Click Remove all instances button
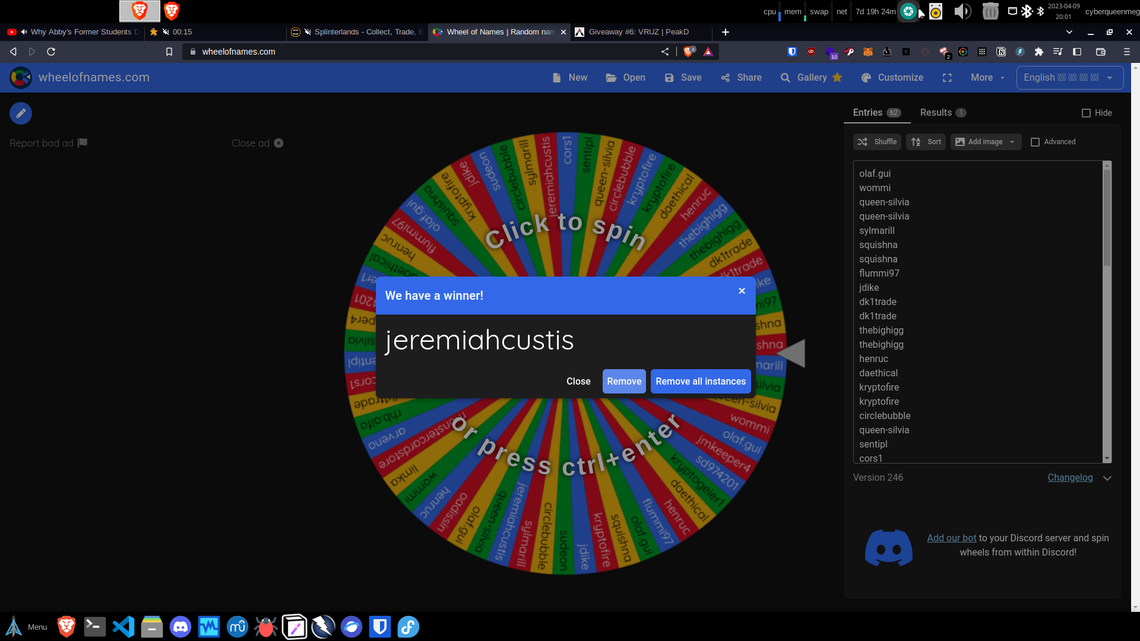 pos(701,382)
